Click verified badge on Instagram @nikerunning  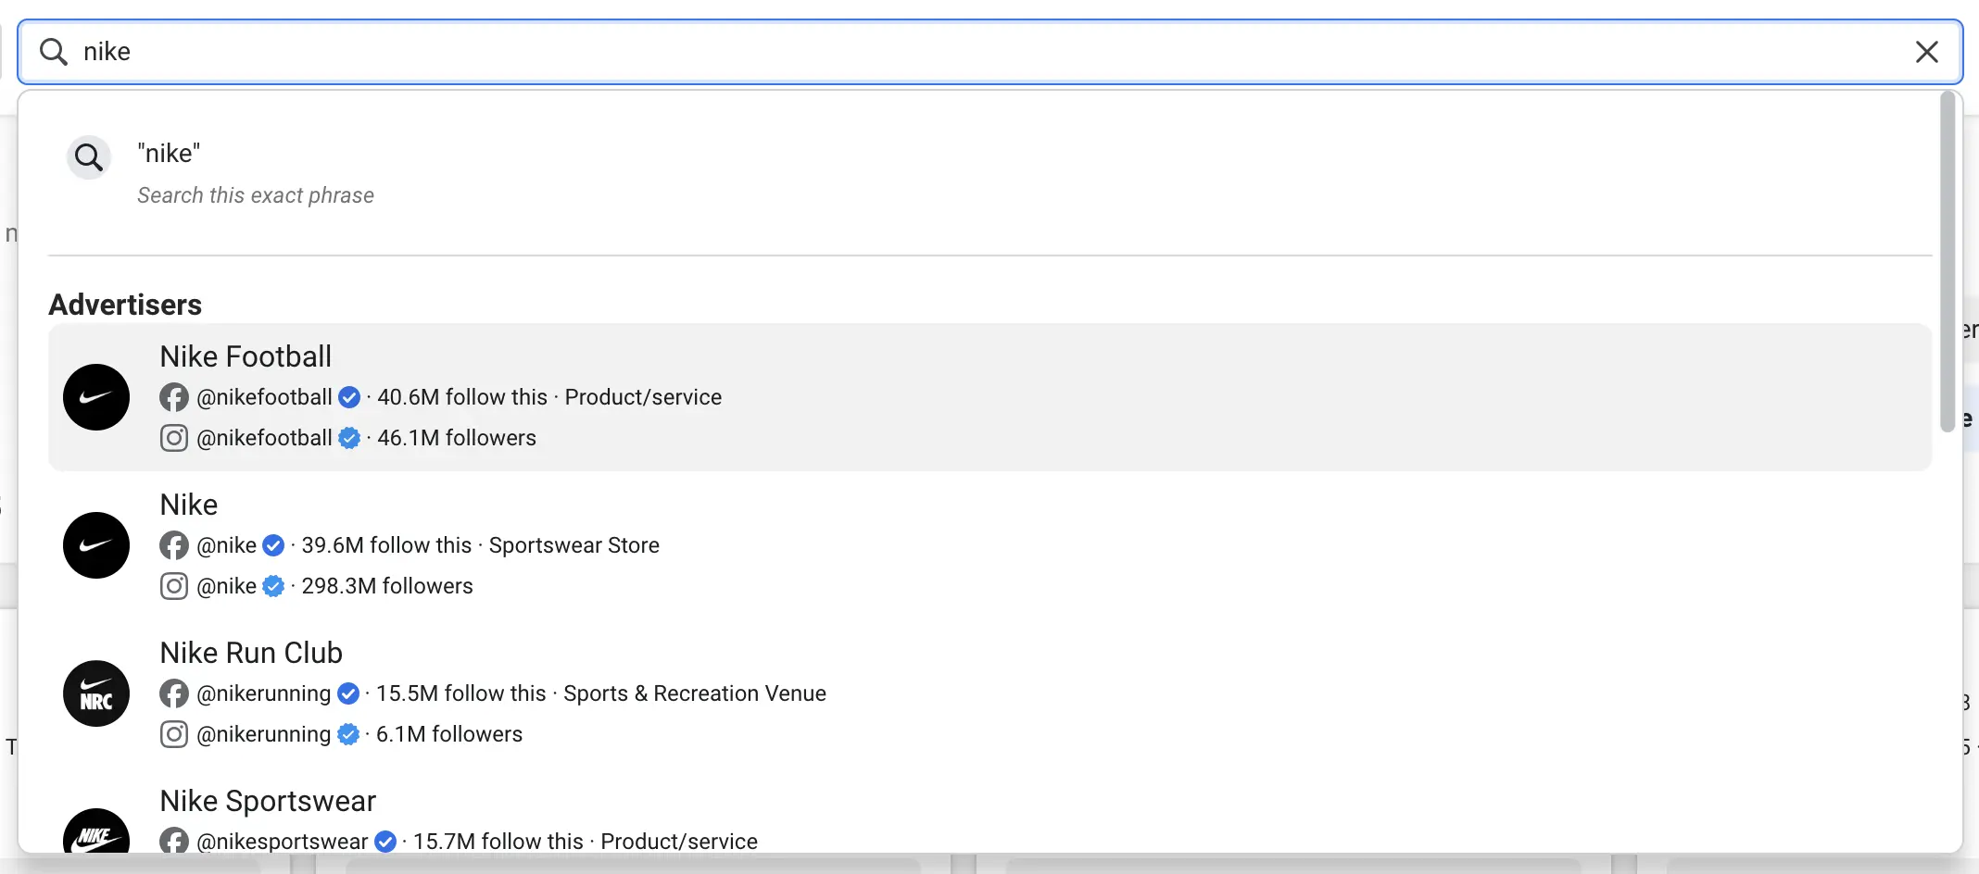coord(348,734)
